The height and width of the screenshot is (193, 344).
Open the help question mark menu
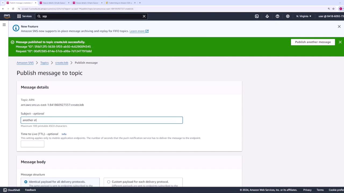click(277, 16)
